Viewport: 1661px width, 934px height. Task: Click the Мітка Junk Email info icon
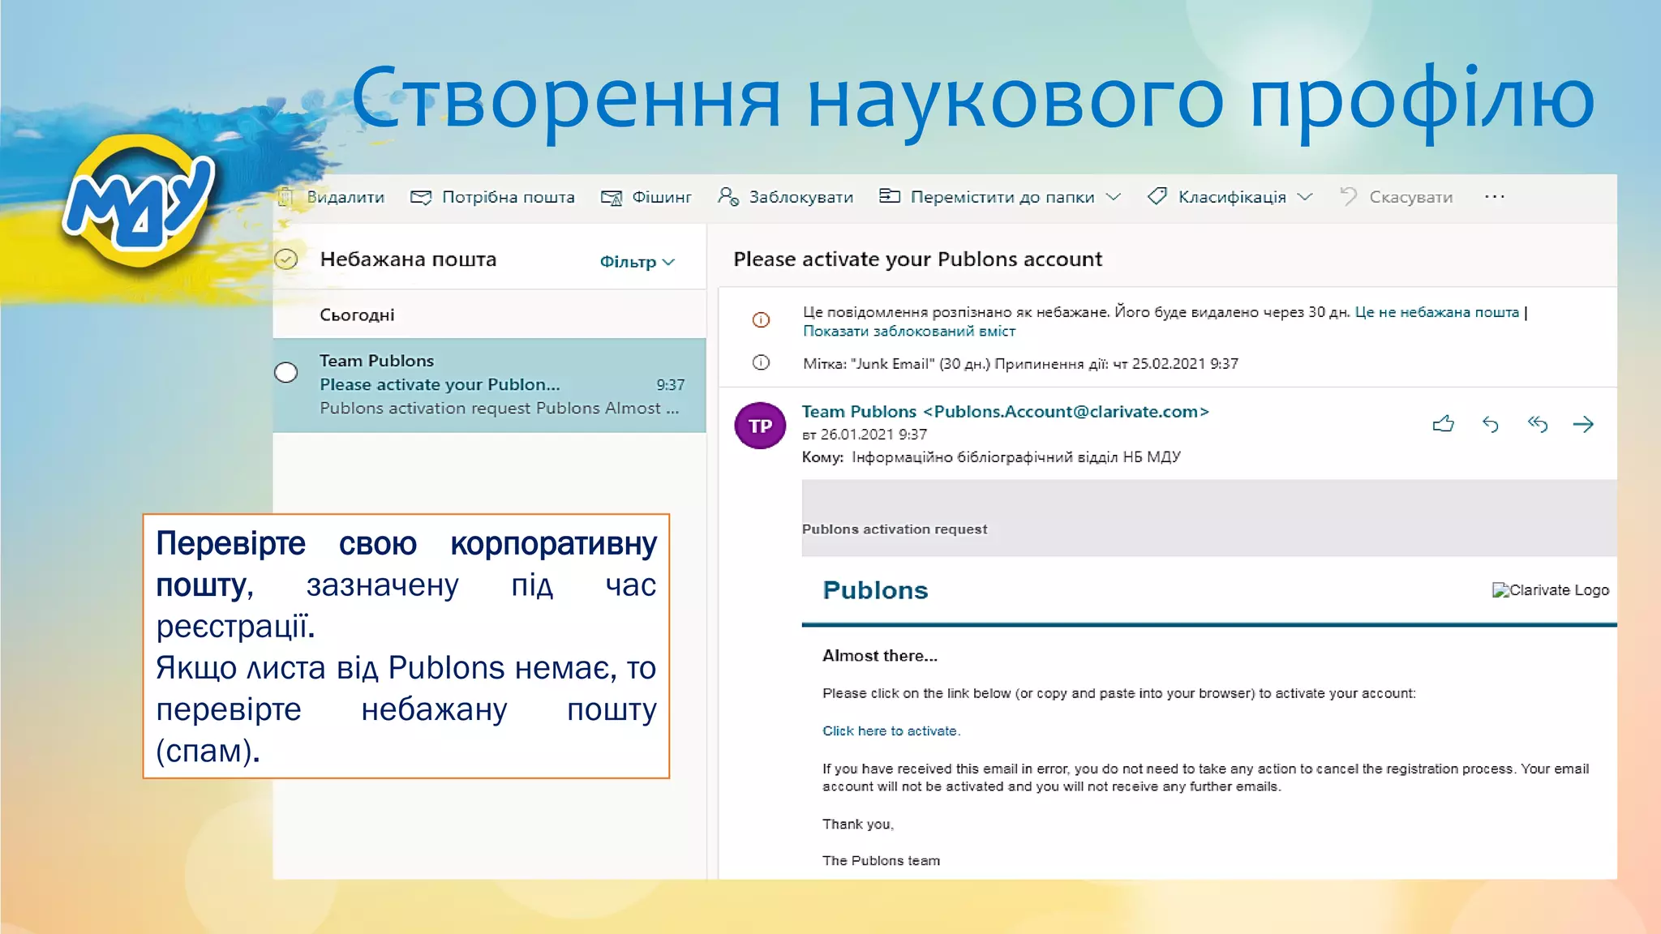[761, 362]
